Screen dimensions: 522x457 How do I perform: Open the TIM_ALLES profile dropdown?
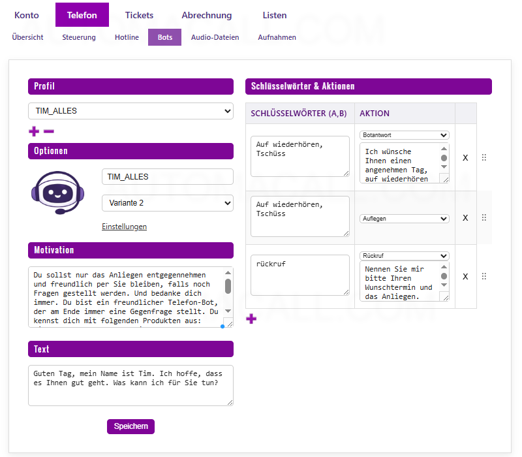pos(130,111)
